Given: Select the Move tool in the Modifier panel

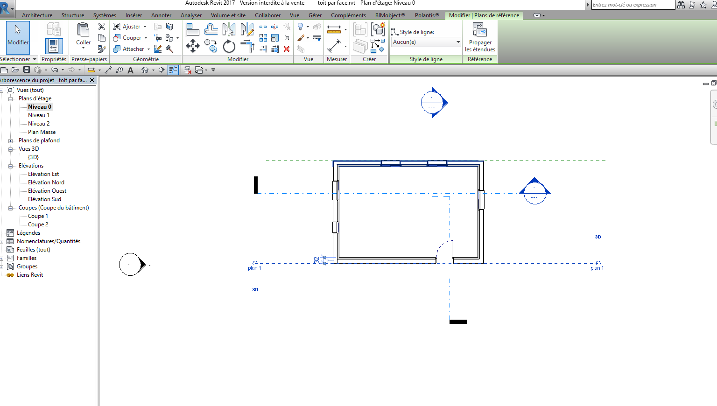Looking at the screenshot, I should [192, 46].
